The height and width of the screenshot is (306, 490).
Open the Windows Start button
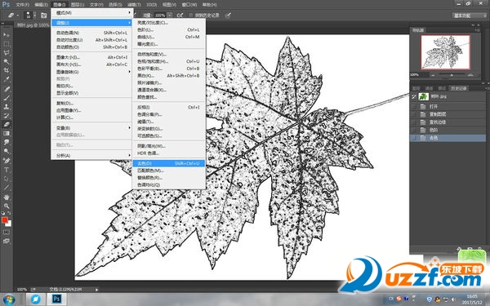pos(8,299)
